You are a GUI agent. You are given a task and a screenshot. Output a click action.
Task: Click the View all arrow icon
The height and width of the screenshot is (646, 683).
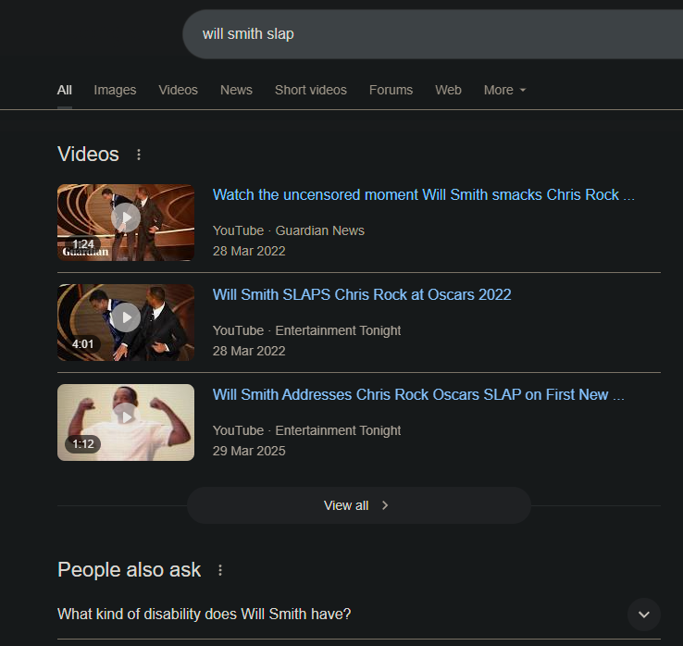[385, 505]
